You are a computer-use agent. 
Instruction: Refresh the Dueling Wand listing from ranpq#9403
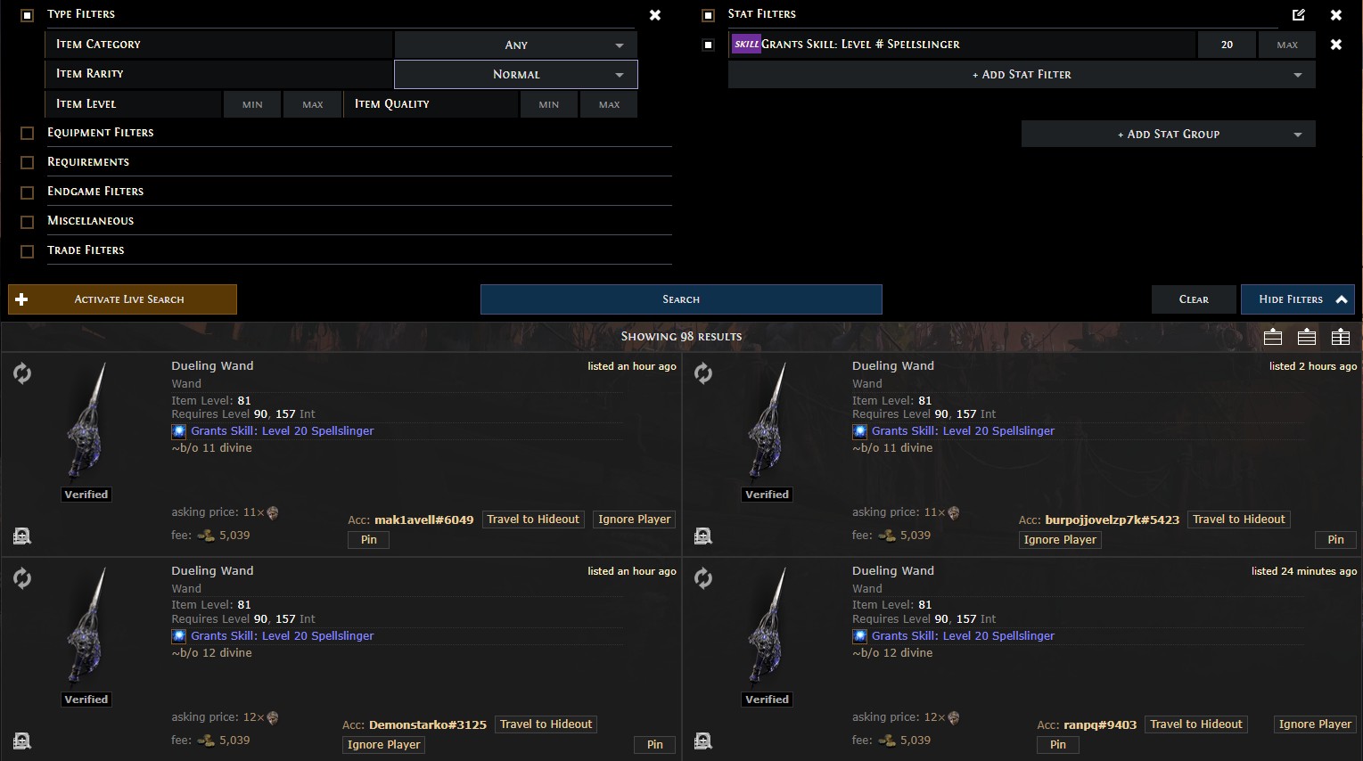[703, 578]
